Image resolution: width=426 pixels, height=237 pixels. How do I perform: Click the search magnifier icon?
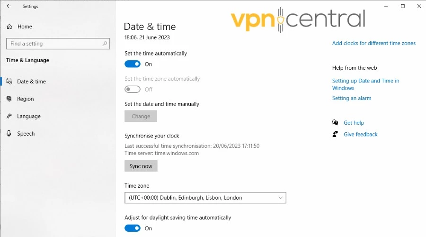click(105, 44)
